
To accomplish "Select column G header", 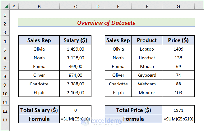I will [x=178, y=6].
